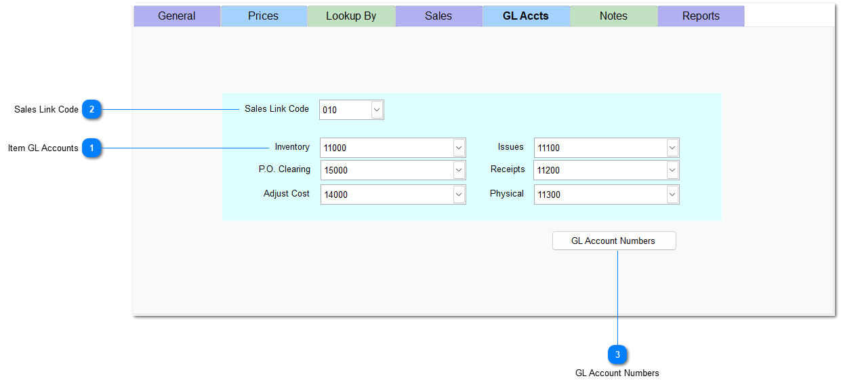Open the General tab

click(177, 16)
